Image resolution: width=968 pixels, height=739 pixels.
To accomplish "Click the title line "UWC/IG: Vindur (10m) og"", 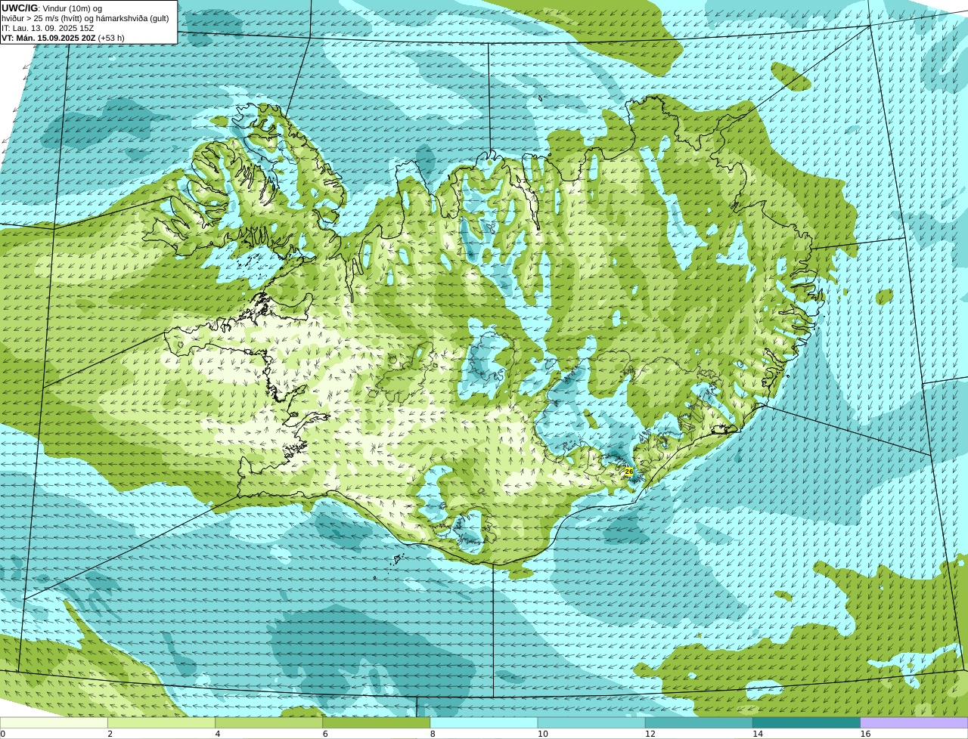I will 51,8.
